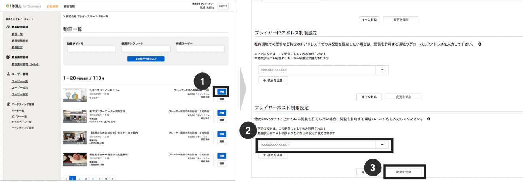This screenshot has width=523, height=182.
Task: Open thumbnail of 新住宅手当の申請方法と変更事項 video
Action: tap(75, 159)
